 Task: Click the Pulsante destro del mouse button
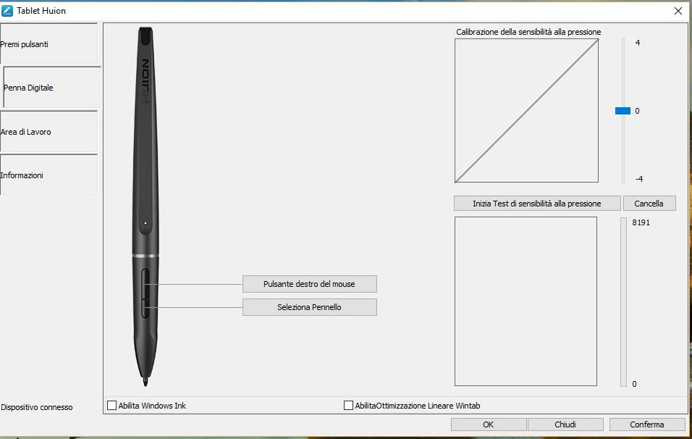tap(309, 284)
